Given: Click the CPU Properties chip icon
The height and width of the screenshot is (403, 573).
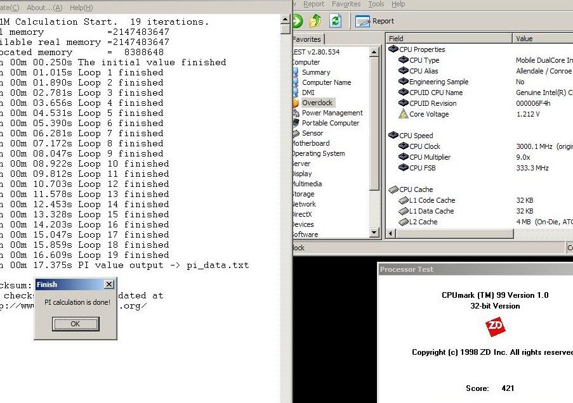Looking at the screenshot, I should (393, 49).
